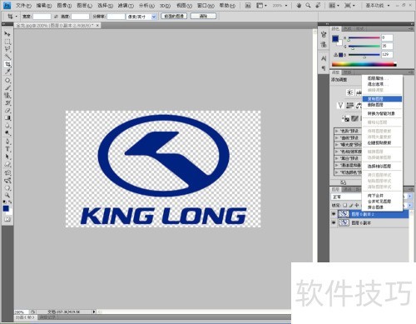This screenshot has height=324, width=416.
Task: Choose 合并可见图层 in the context menu
Action: (x=382, y=202)
